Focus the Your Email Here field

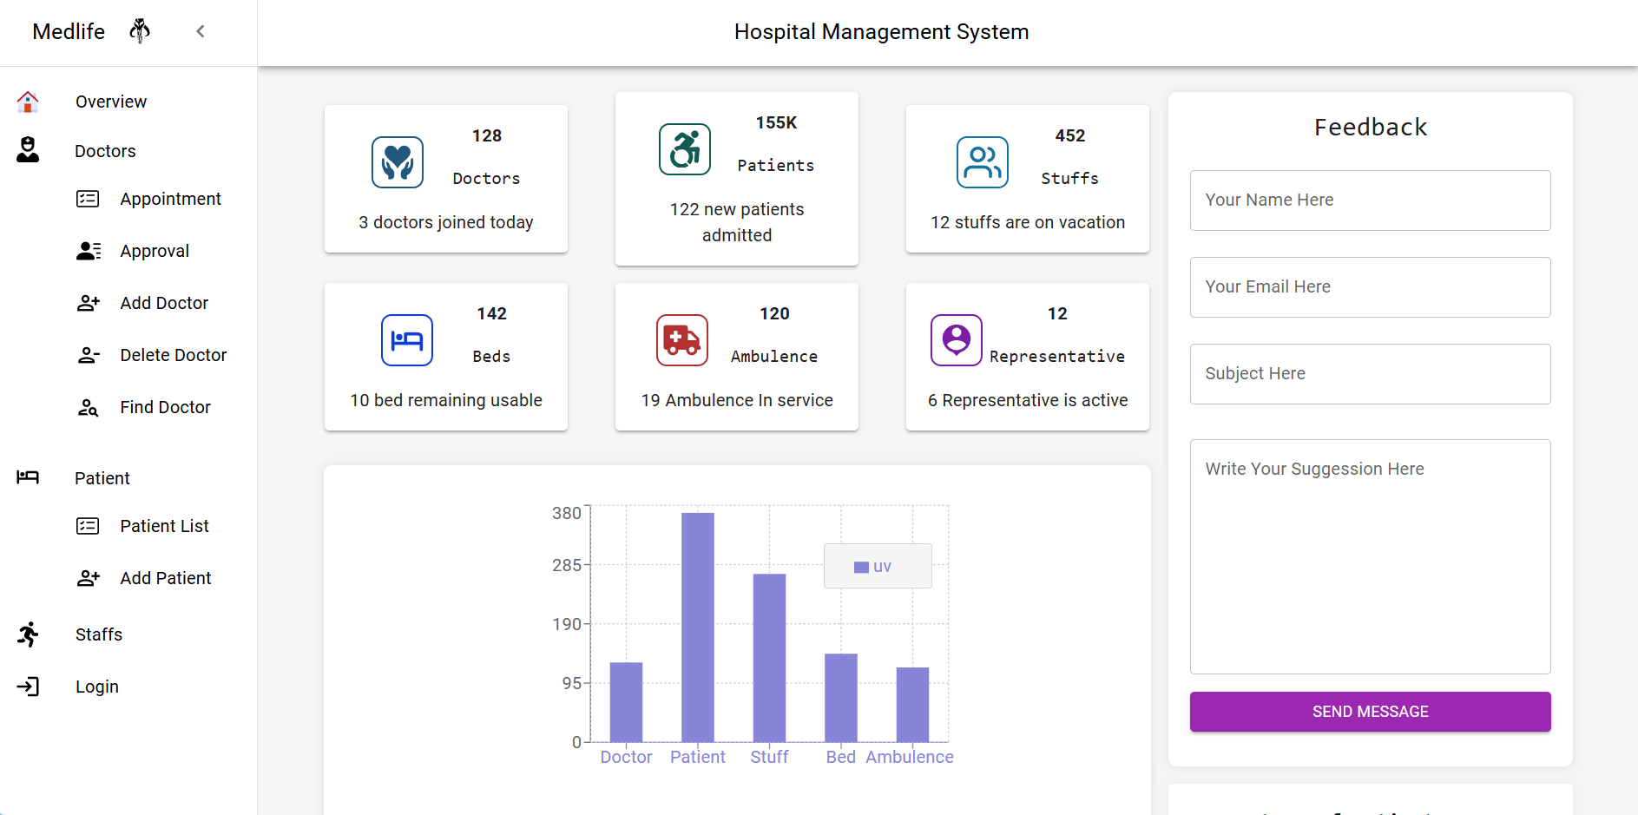pos(1371,287)
